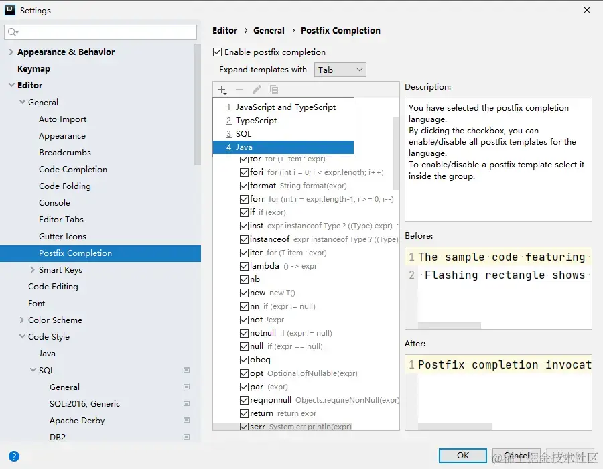
Task: Click the scheme icon beside SQL row
Action: click(186, 370)
